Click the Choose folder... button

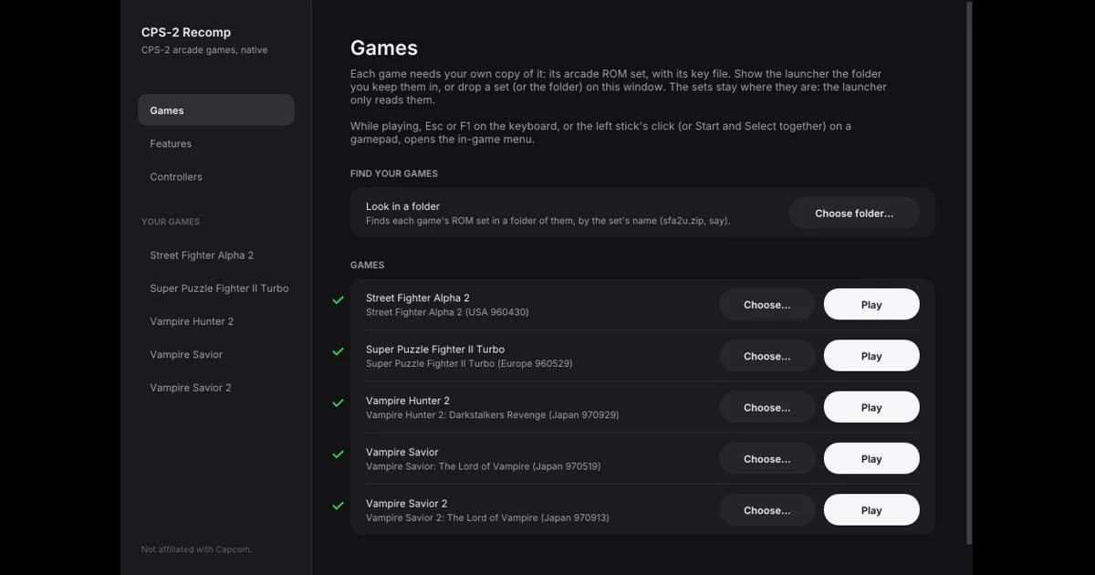854,213
